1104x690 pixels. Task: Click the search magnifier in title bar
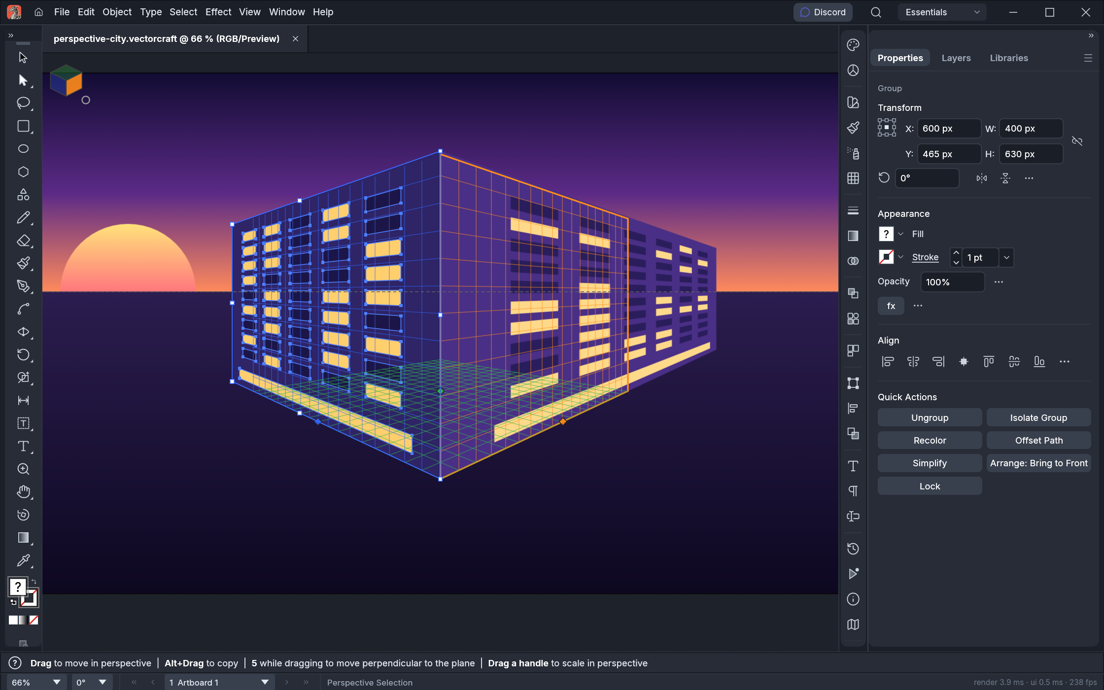click(876, 12)
